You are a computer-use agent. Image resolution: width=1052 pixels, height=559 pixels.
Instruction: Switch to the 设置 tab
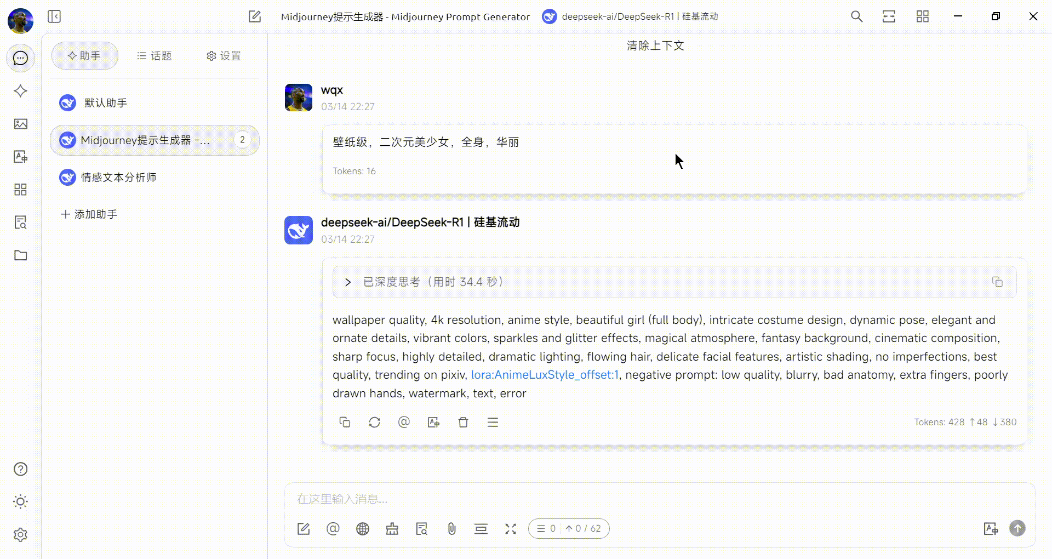click(x=224, y=56)
